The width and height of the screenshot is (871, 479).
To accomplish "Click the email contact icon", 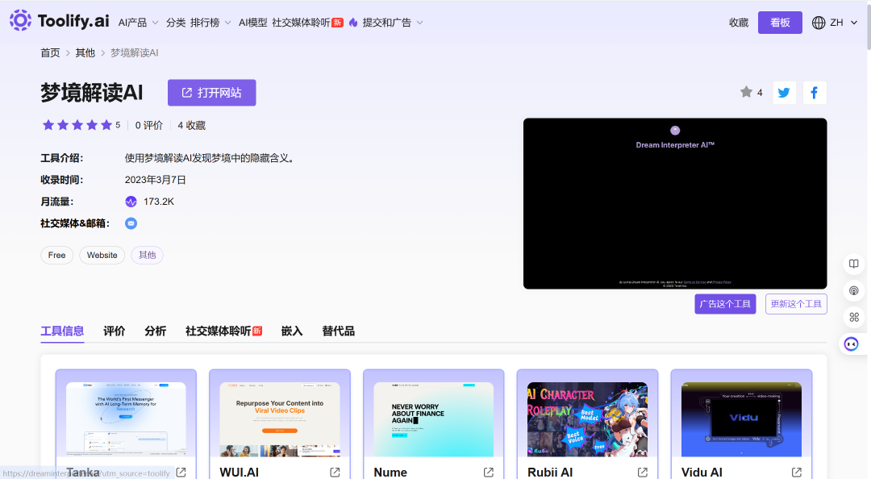I will [x=131, y=223].
